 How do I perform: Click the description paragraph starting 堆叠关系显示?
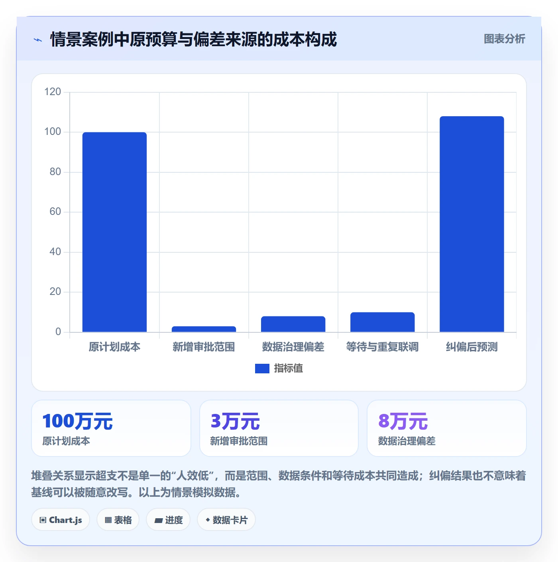[x=279, y=484]
